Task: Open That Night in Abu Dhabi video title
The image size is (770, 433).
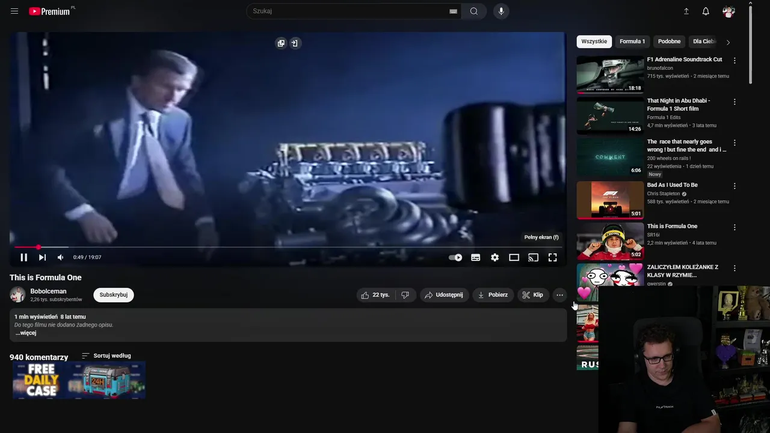Action: click(x=678, y=105)
